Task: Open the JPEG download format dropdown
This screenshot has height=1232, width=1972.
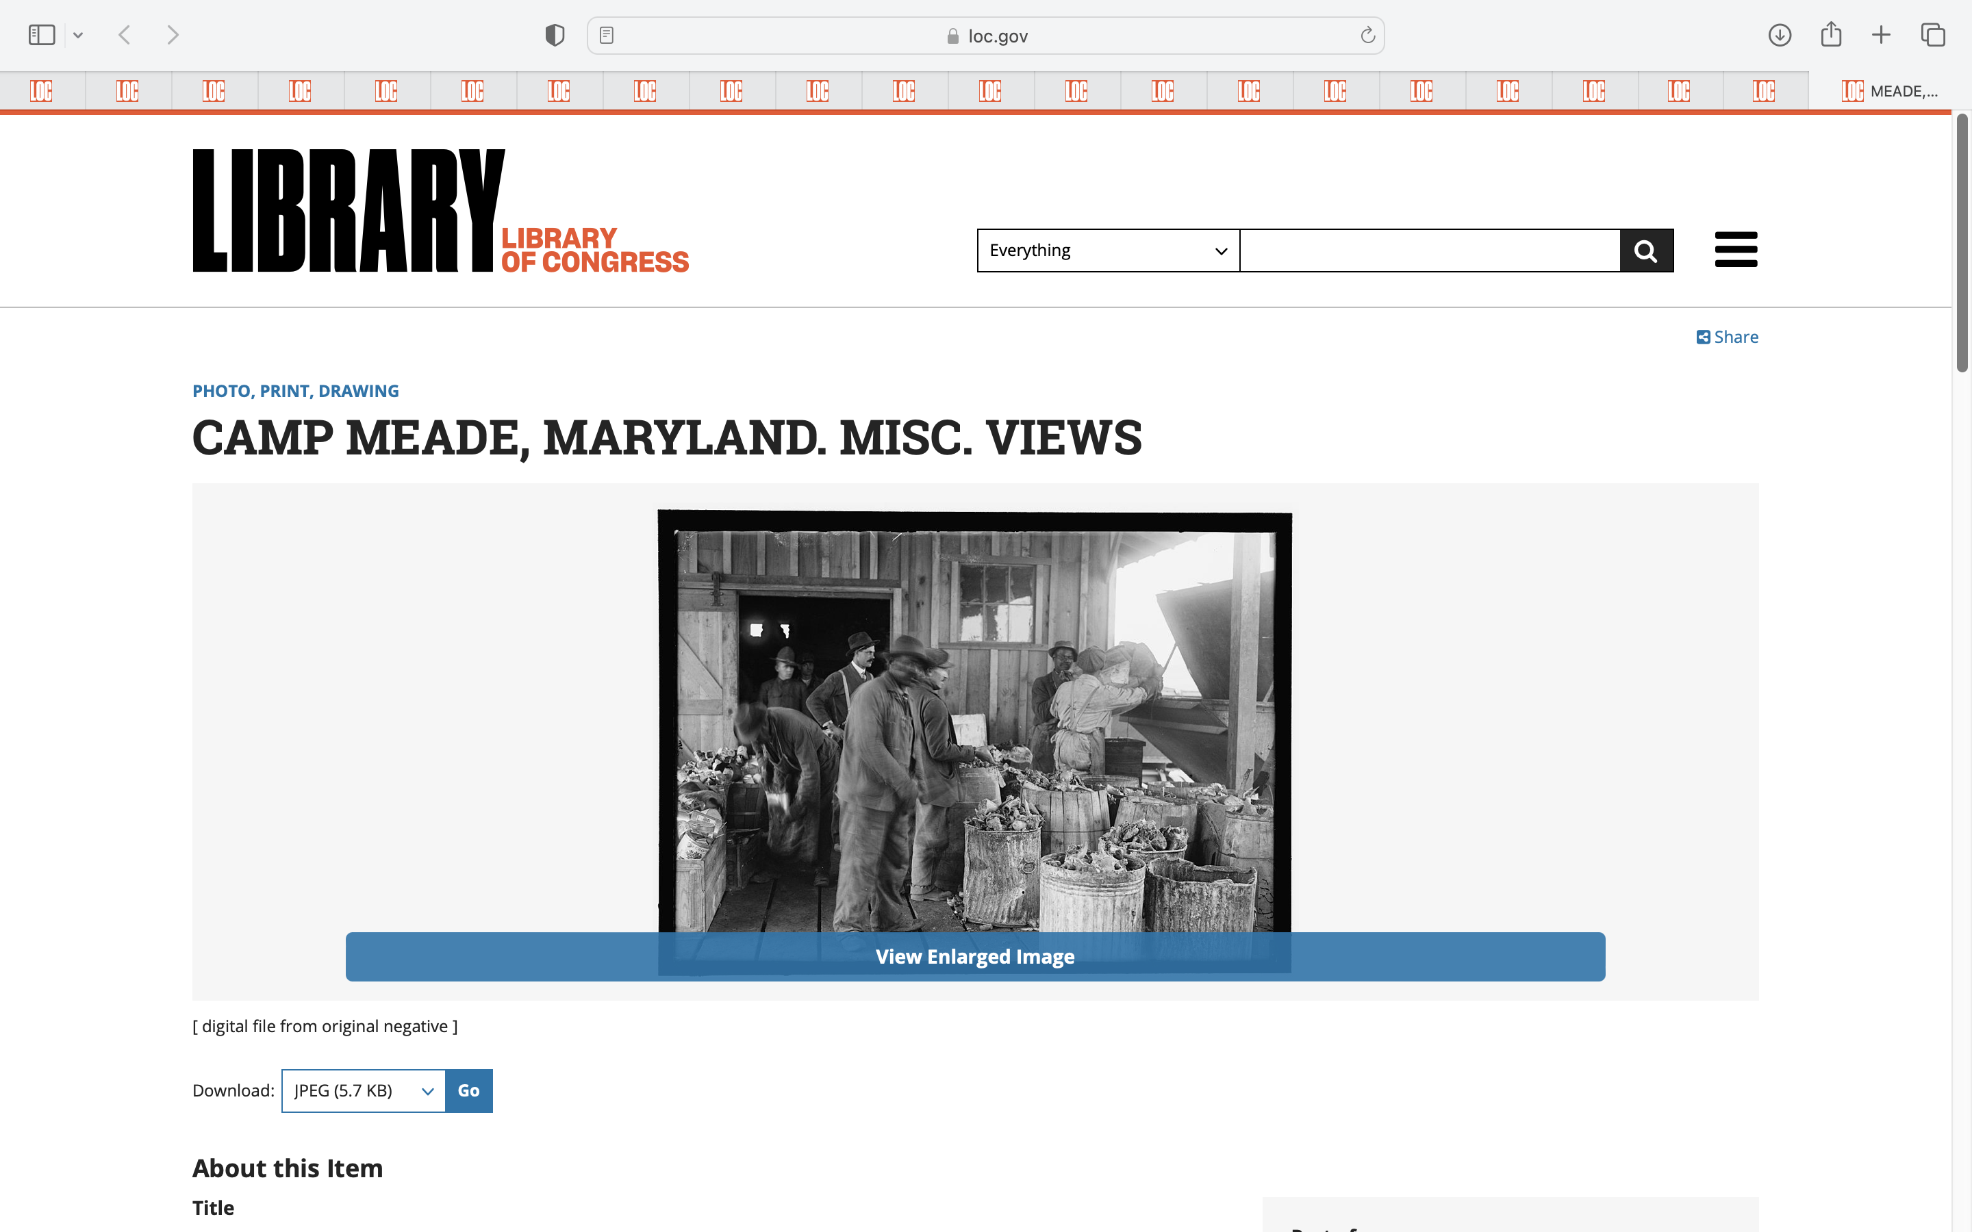Action: [364, 1090]
